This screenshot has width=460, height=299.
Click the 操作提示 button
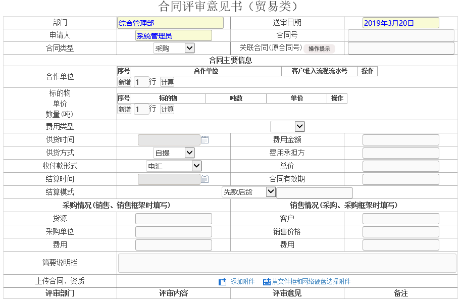point(319,49)
